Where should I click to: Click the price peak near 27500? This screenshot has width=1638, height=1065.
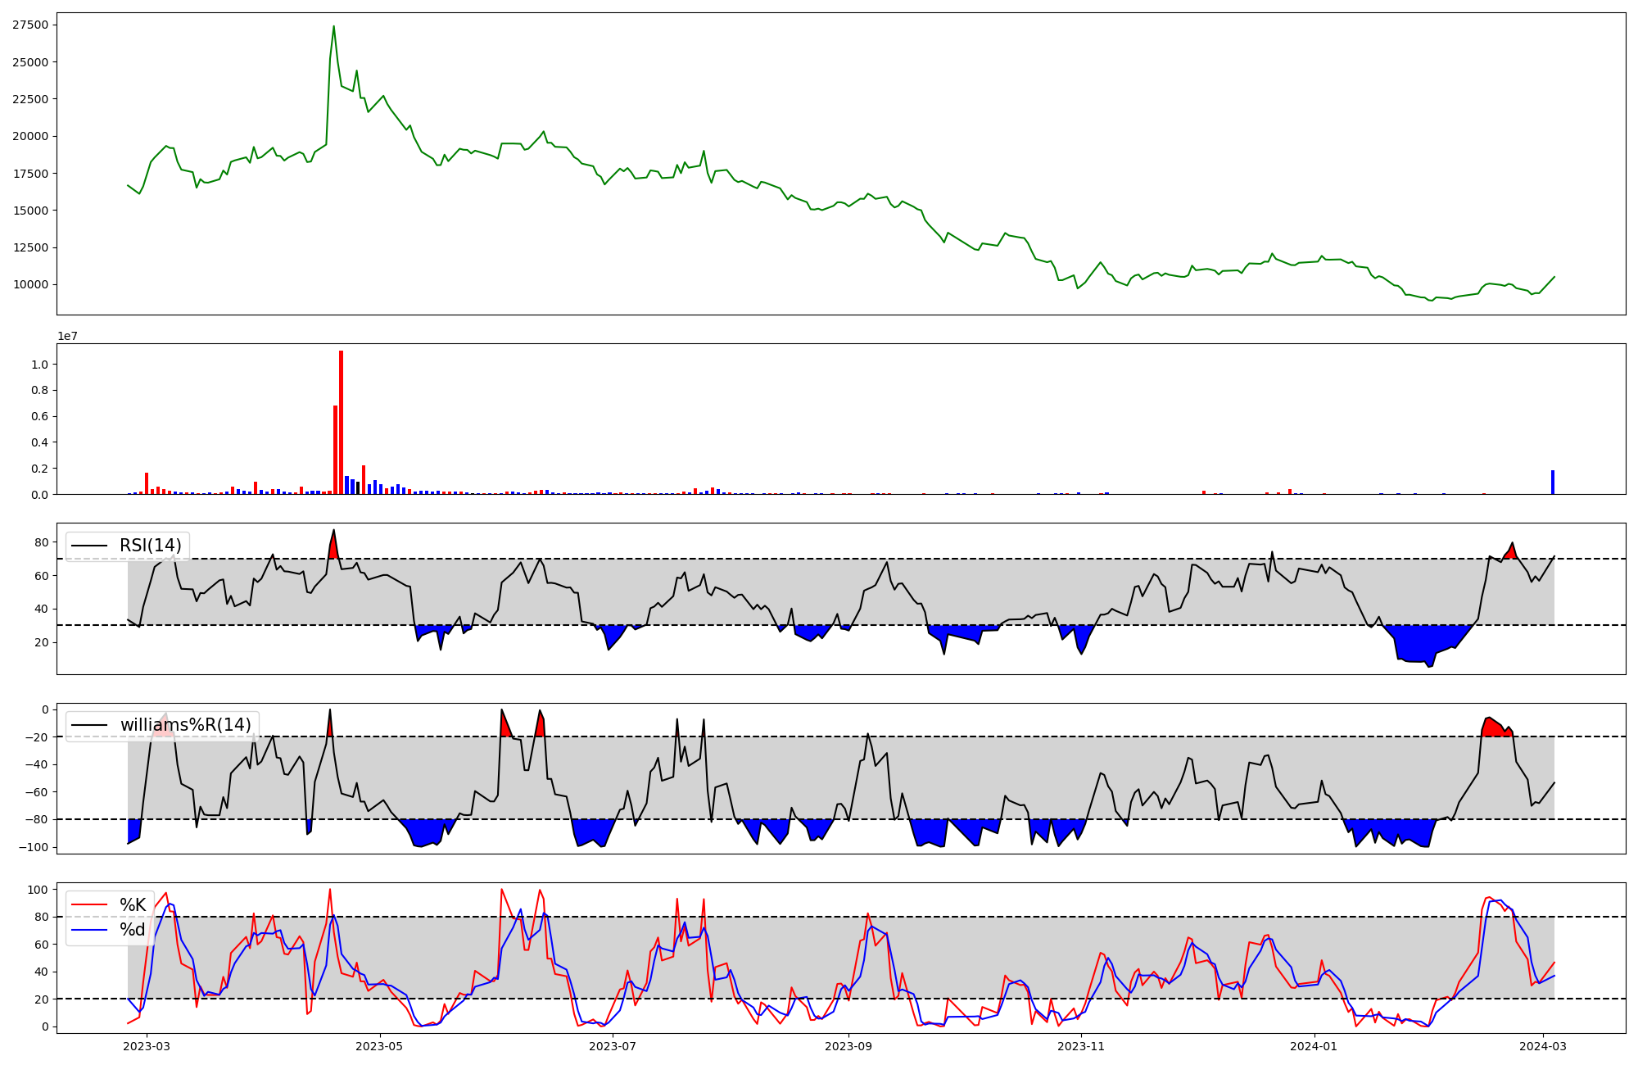[x=333, y=27]
